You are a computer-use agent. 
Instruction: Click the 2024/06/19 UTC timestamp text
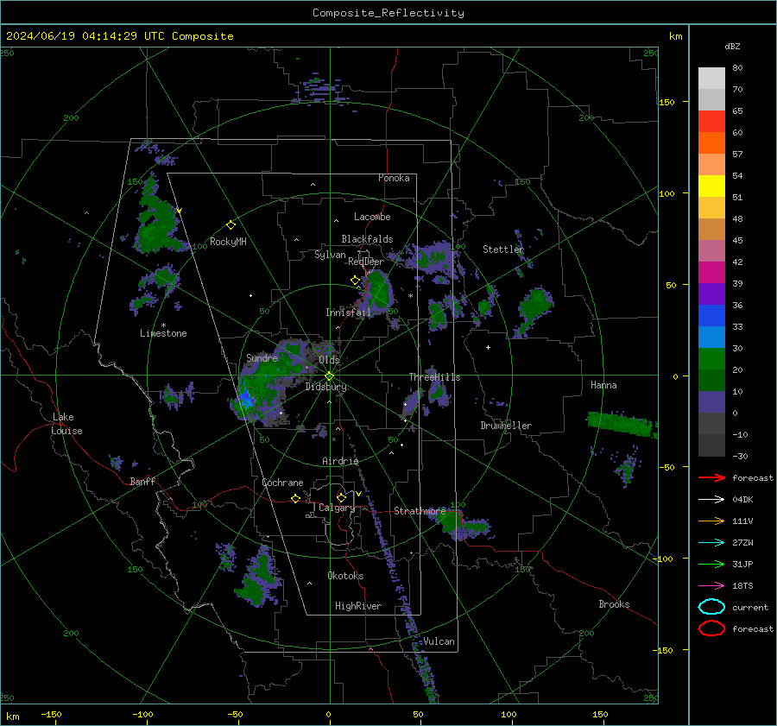point(119,36)
